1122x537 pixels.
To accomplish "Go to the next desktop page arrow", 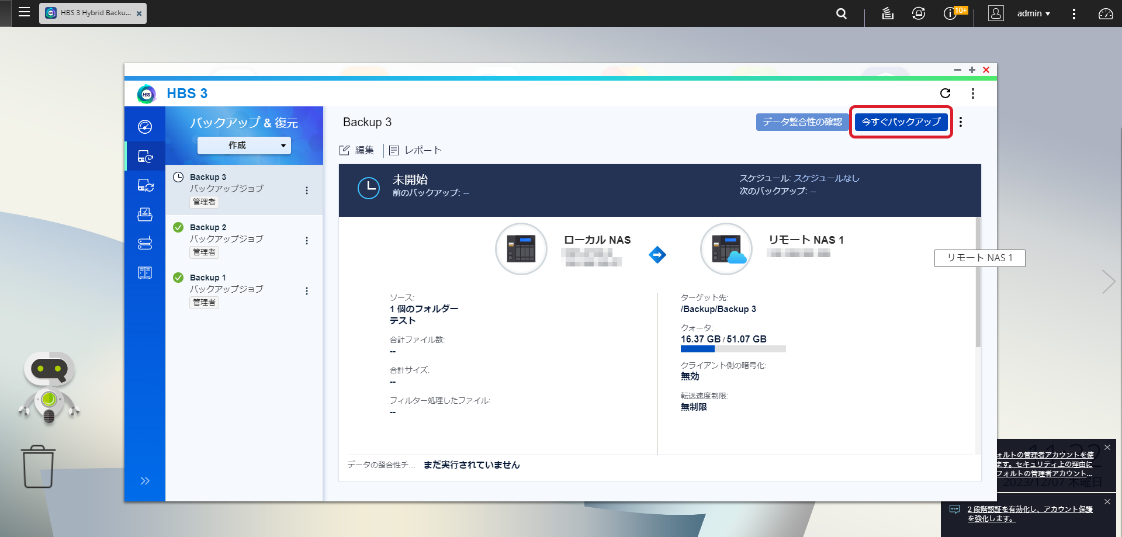I will click(x=1109, y=282).
